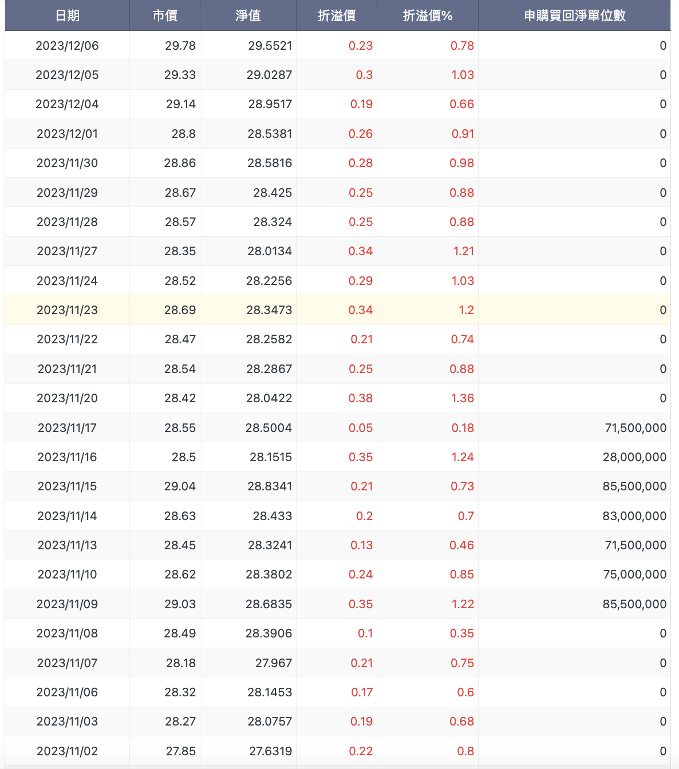Select the 2023/12/06 date row
Screen dimensions: 679x769
pyautogui.click(x=338, y=46)
